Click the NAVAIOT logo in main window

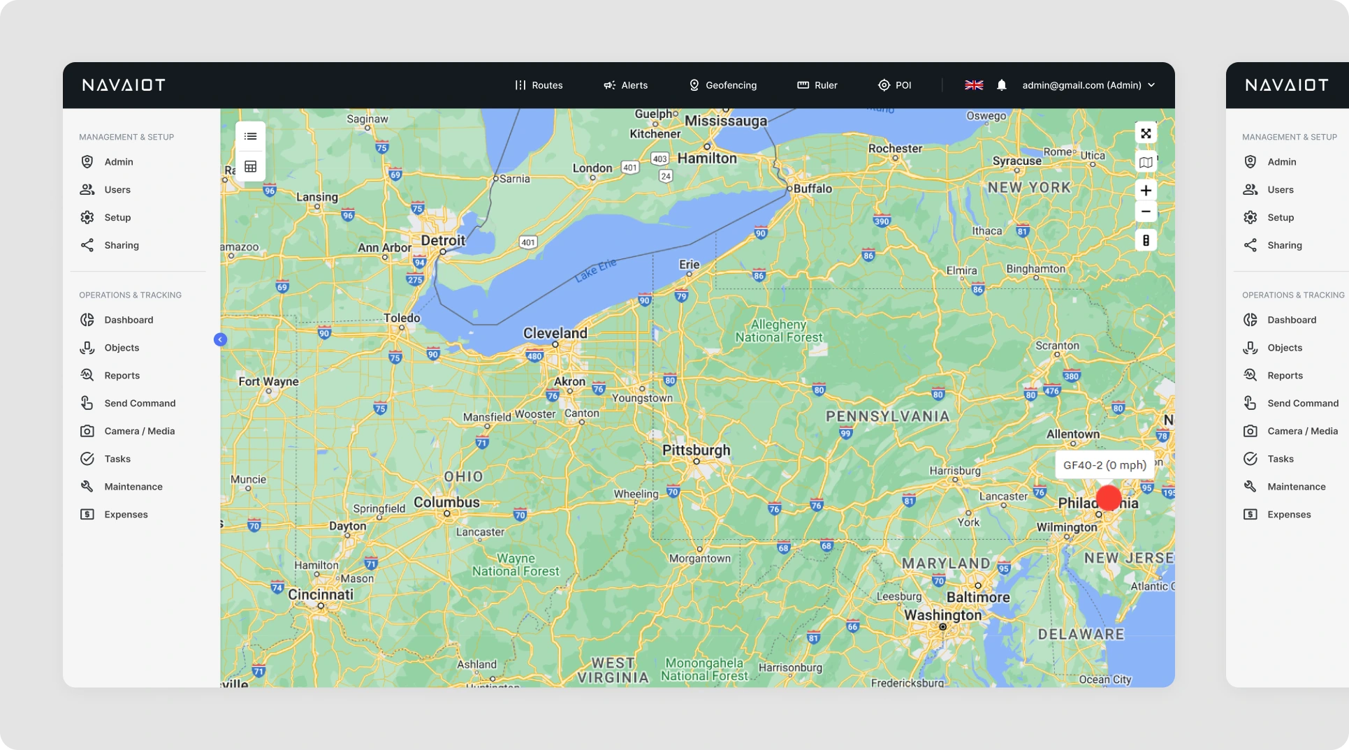(x=124, y=85)
